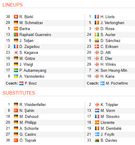The image size is (135, 145).
Task: Click the Danish flag next to C. Eriksen
Action: (x=97, y=46)
